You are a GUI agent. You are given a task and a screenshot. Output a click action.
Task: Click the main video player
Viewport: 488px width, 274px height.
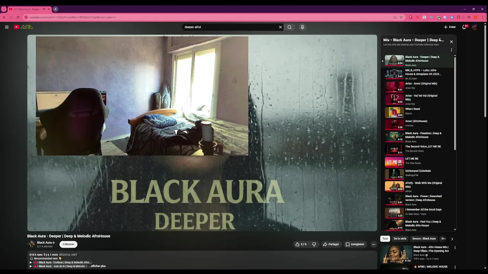[202, 133]
